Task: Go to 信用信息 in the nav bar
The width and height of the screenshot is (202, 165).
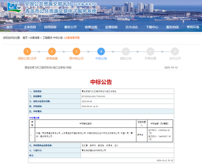Action: (x=50, y=27)
